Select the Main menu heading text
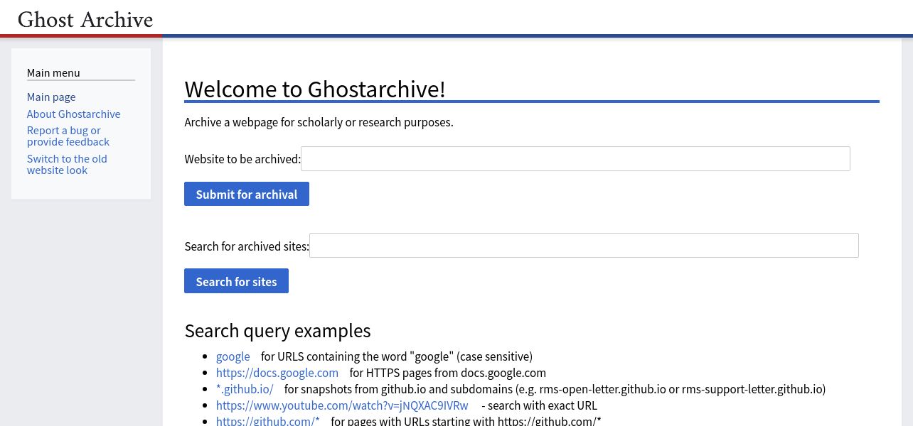Viewport: 913px width, 426px height. point(53,73)
